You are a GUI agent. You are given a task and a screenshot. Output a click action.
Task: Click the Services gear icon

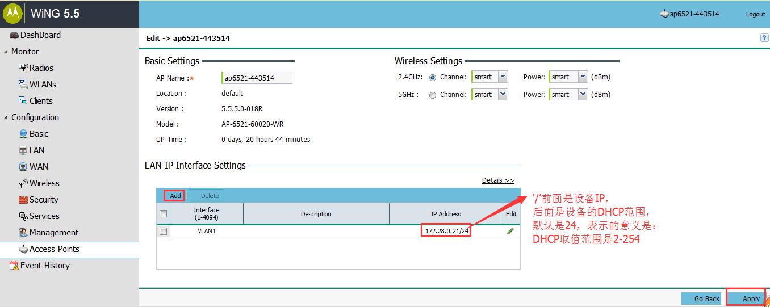coord(23,216)
